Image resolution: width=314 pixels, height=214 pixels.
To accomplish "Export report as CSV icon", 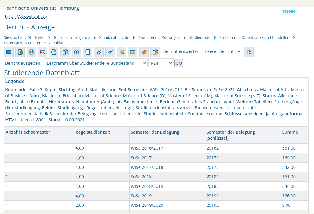I will point(54,52).
